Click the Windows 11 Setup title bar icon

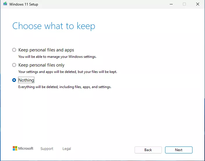tap(5, 4)
